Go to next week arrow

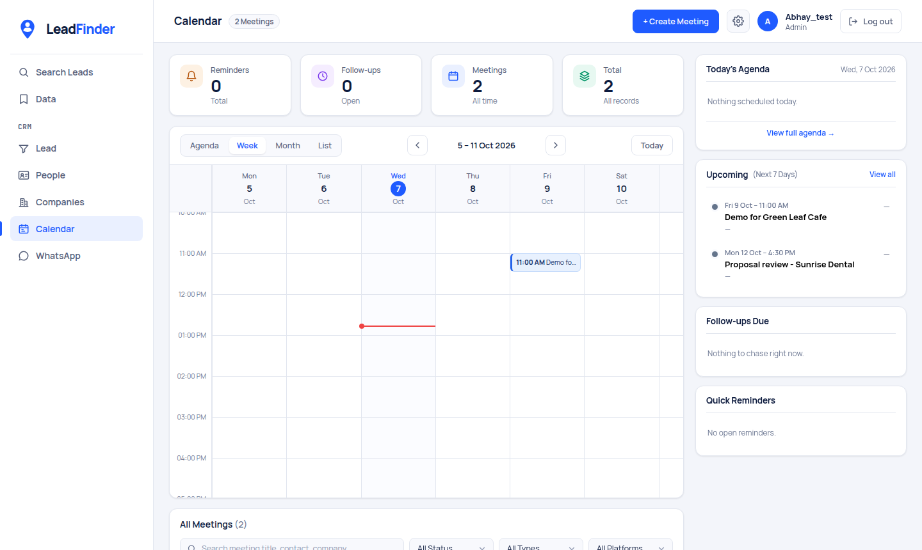pos(556,145)
